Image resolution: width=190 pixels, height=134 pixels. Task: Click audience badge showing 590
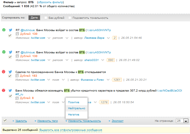[x=110, y=60]
